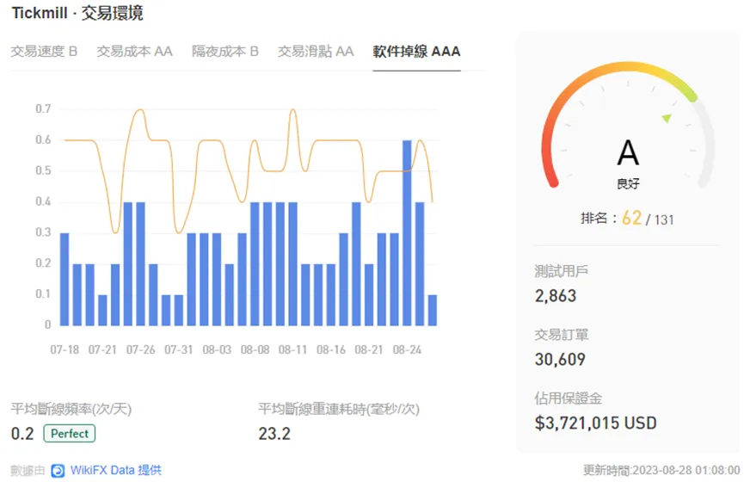Click the 08-11 x-axis date label
Viewport: 744px width, 482px height.
pos(292,350)
